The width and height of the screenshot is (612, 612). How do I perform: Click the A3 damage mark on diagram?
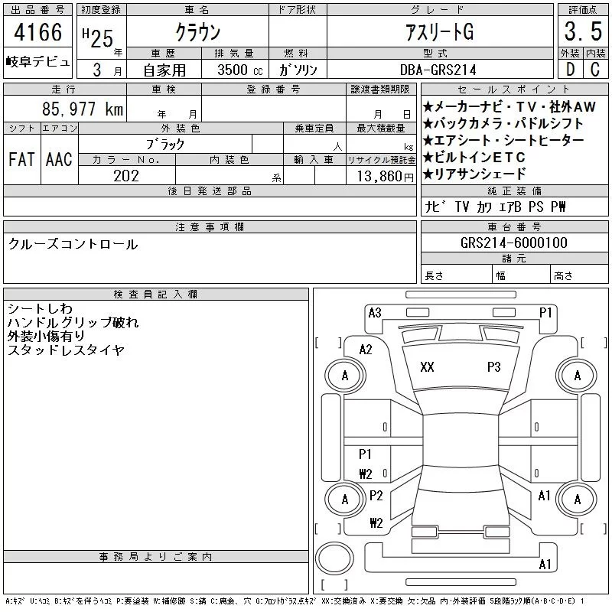click(375, 312)
